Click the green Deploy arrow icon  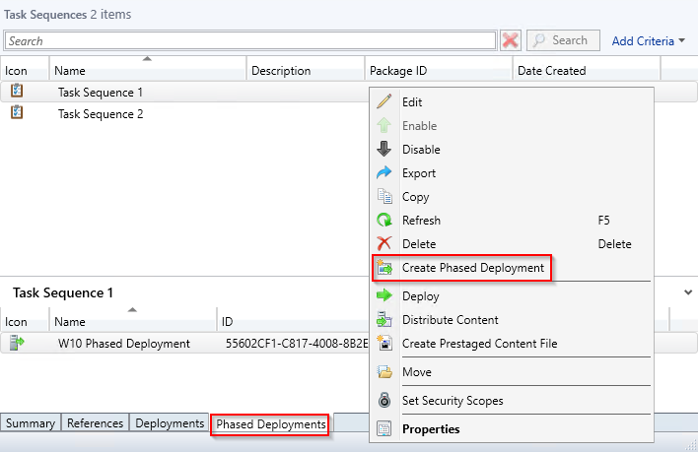[x=384, y=296]
